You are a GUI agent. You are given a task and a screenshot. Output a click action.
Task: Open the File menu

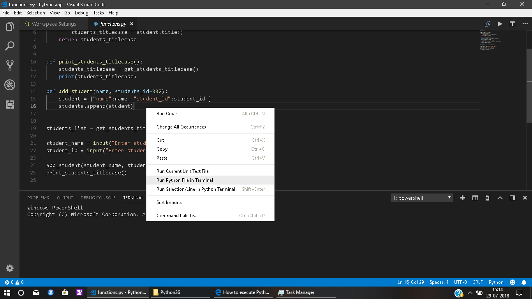5,13
